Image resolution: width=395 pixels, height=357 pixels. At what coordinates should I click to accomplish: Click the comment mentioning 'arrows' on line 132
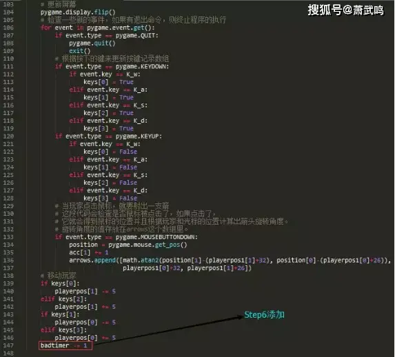point(121,229)
